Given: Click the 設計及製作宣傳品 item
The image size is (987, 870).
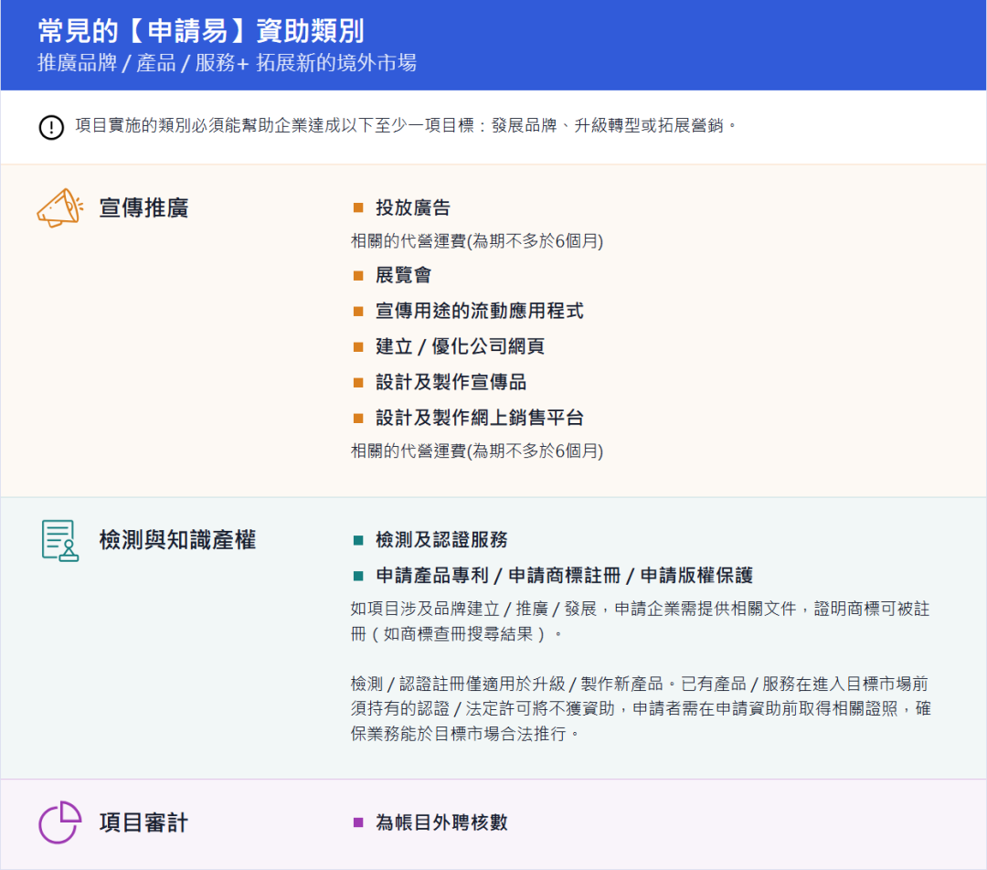Looking at the screenshot, I should (x=451, y=382).
